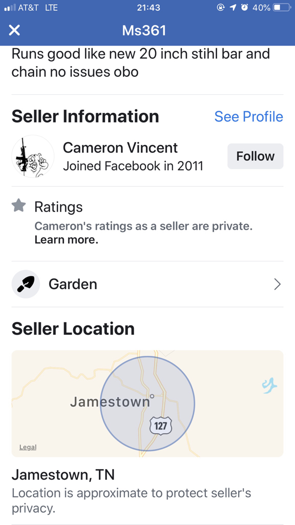
Task: Close the Ms361 listing with the X icon
Action: tap(14, 30)
